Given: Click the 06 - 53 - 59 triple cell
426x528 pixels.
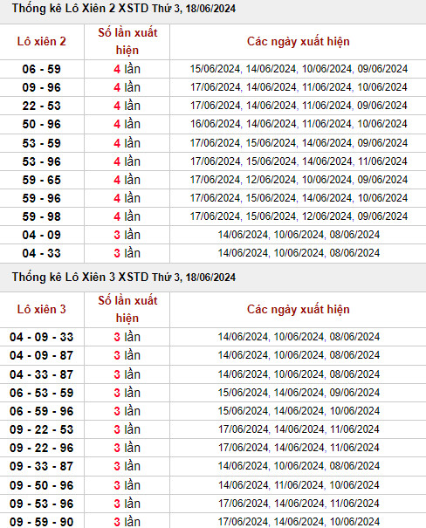Looking at the screenshot, I should tap(42, 393).
